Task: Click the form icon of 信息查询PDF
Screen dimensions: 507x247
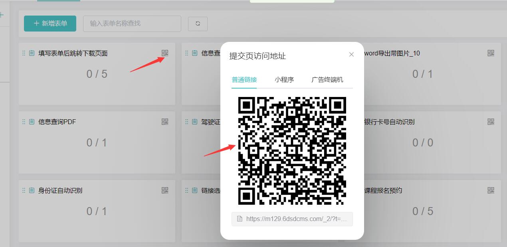Action: [x=32, y=122]
